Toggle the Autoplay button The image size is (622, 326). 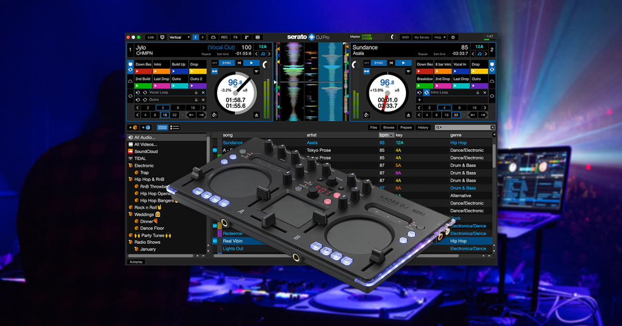(x=137, y=262)
